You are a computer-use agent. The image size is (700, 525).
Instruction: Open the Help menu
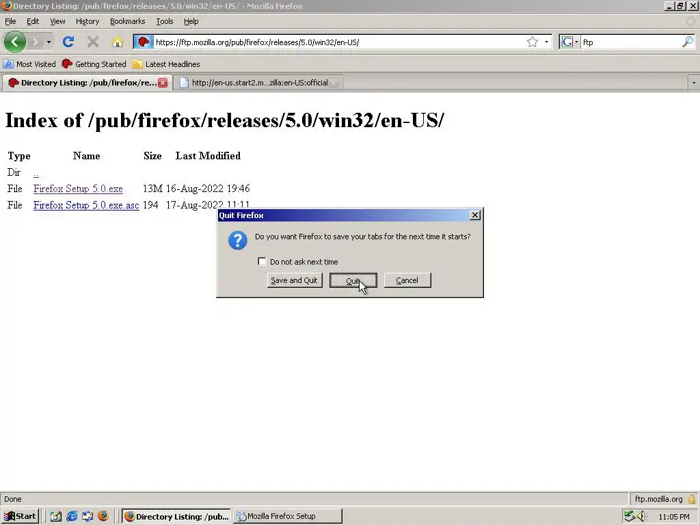[191, 21]
